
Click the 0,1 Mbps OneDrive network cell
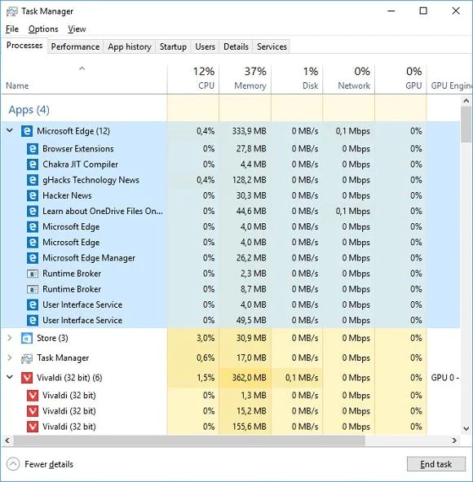click(x=348, y=212)
